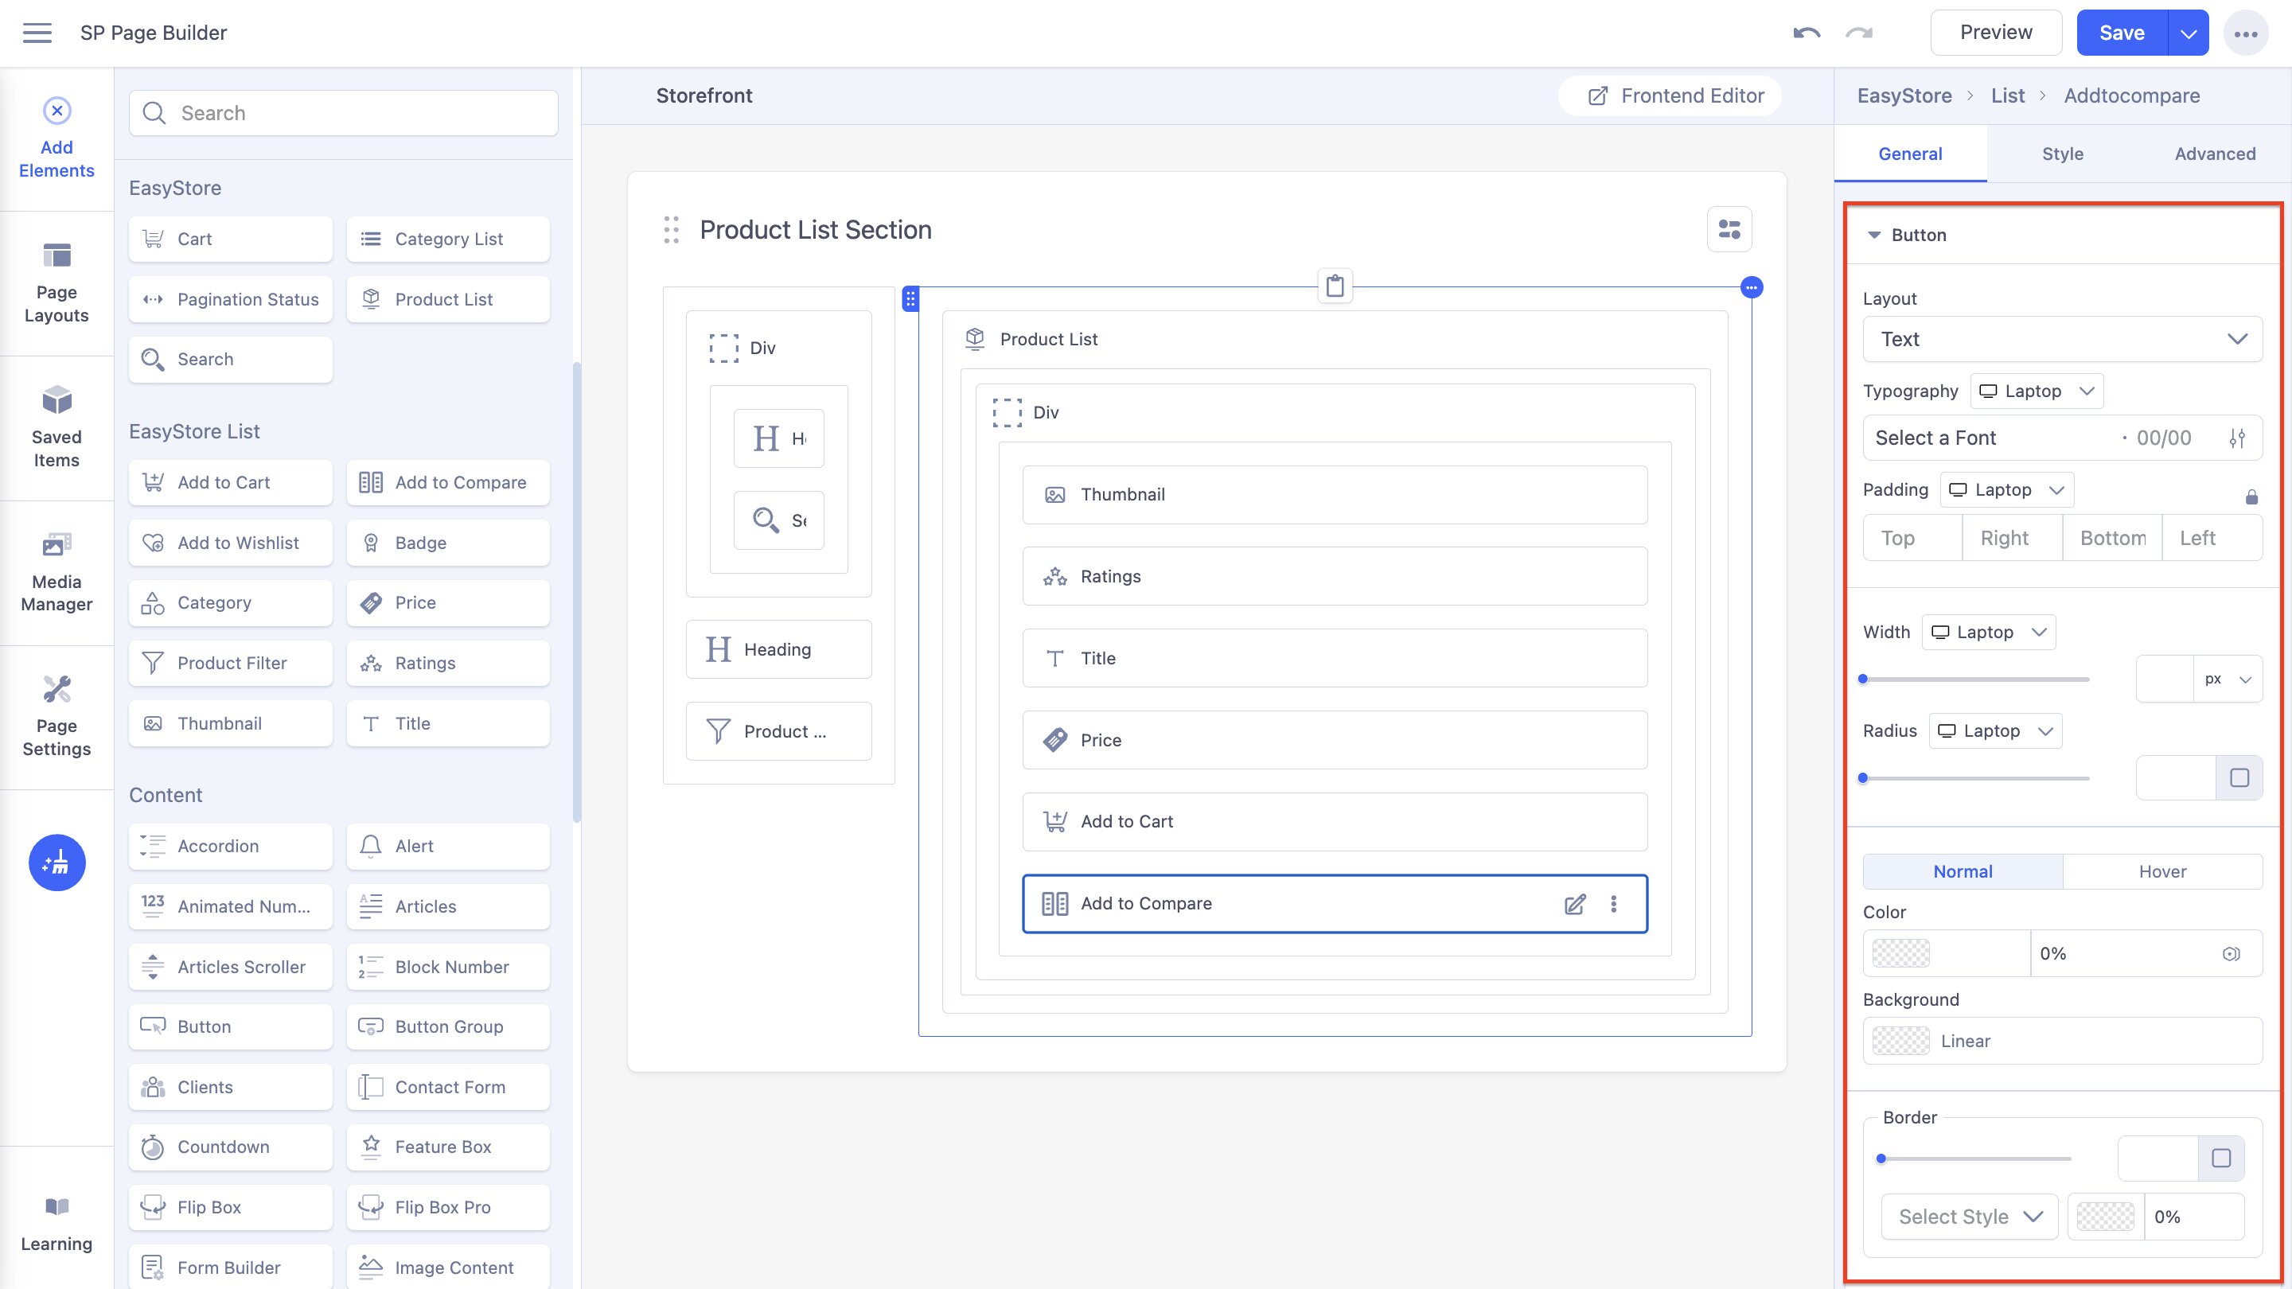Click the Preview button
The width and height of the screenshot is (2292, 1289).
click(1996, 33)
